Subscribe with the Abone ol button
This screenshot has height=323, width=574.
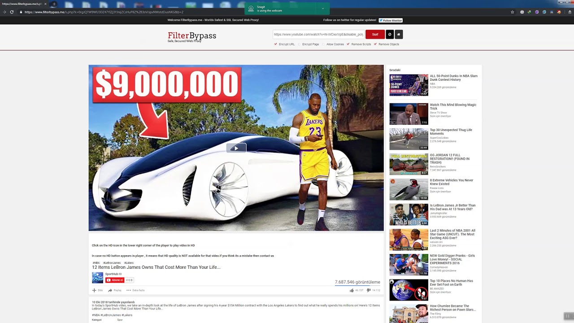point(115,280)
